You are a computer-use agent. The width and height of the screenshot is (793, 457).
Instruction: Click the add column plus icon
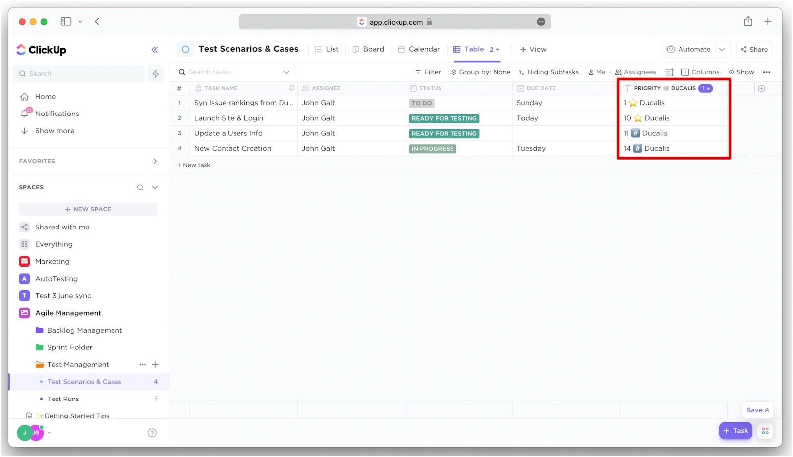pos(761,88)
